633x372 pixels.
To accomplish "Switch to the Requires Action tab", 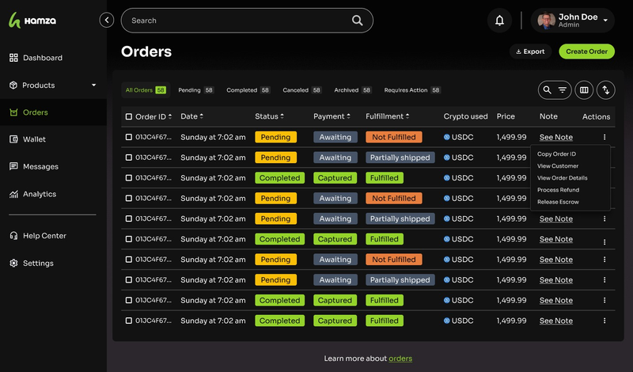I will [412, 90].
